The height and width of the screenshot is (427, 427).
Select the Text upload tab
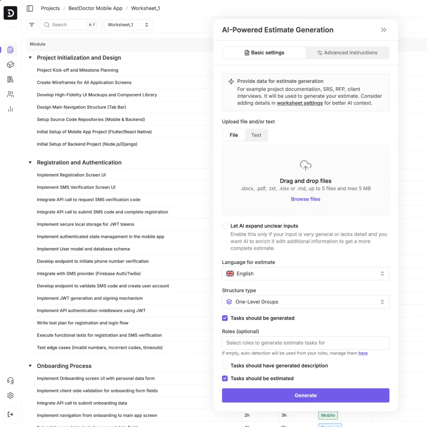(x=256, y=135)
